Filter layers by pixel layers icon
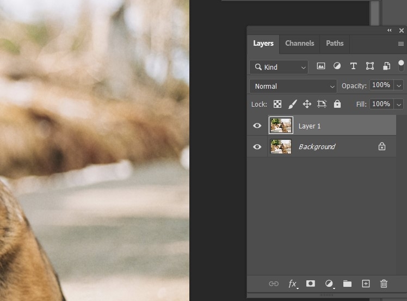Image resolution: width=407 pixels, height=301 pixels. (321, 66)
